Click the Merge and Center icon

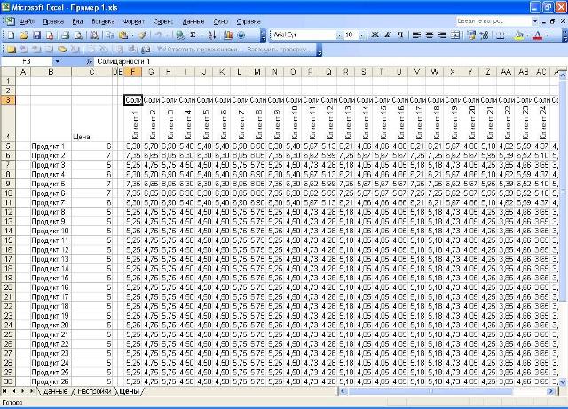455,35
